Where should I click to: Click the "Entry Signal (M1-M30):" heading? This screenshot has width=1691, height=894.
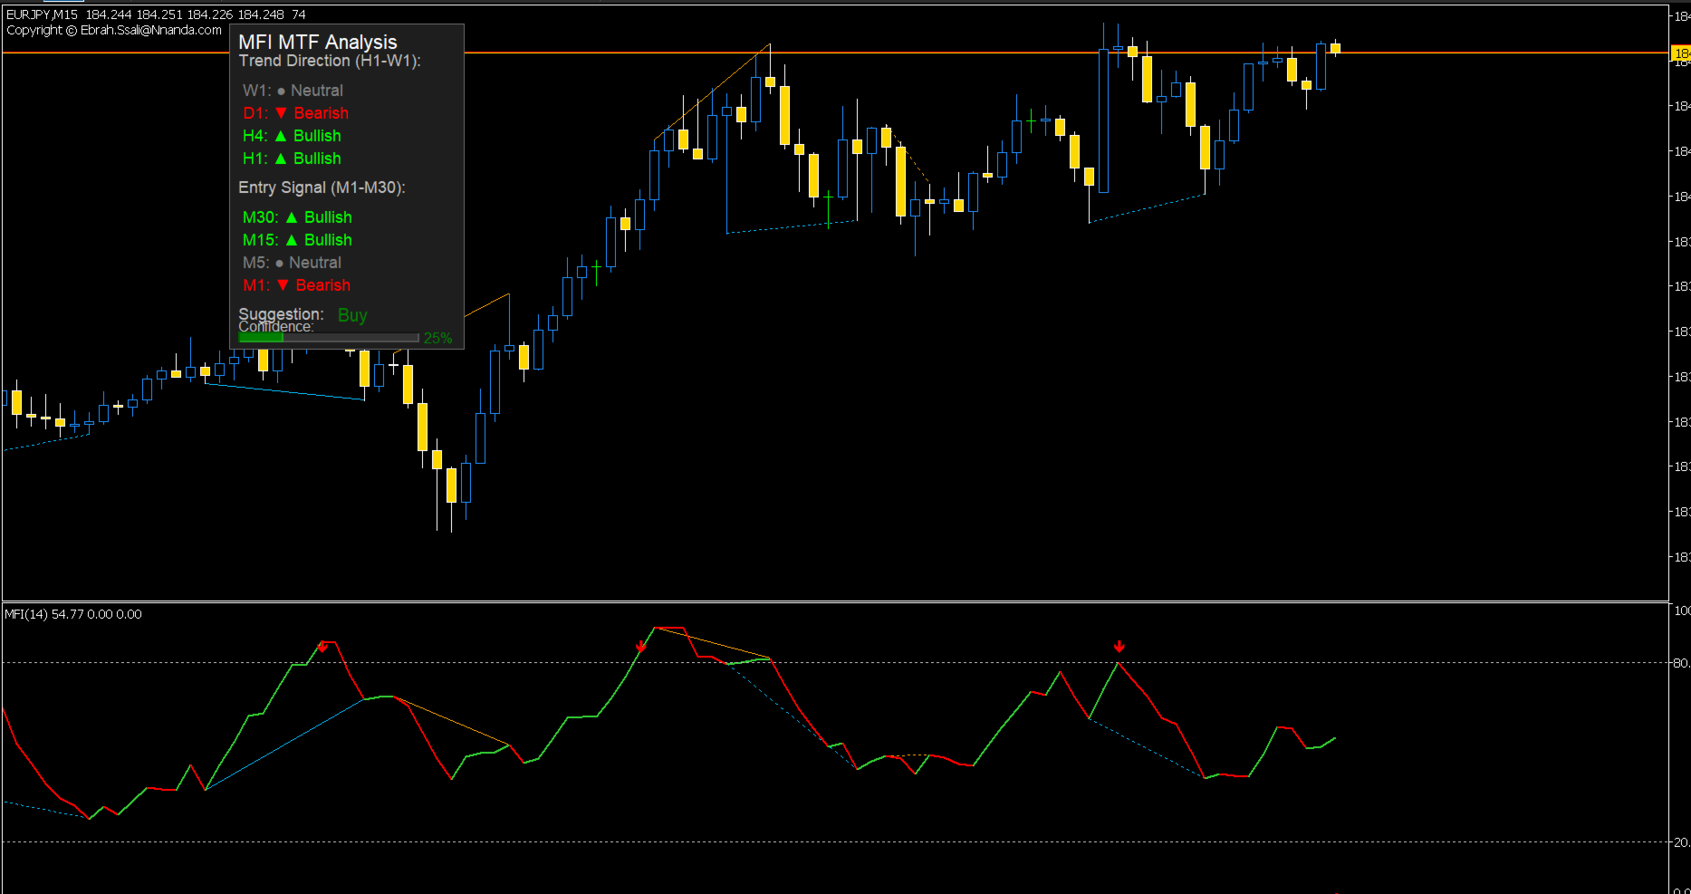click(322, 187)
